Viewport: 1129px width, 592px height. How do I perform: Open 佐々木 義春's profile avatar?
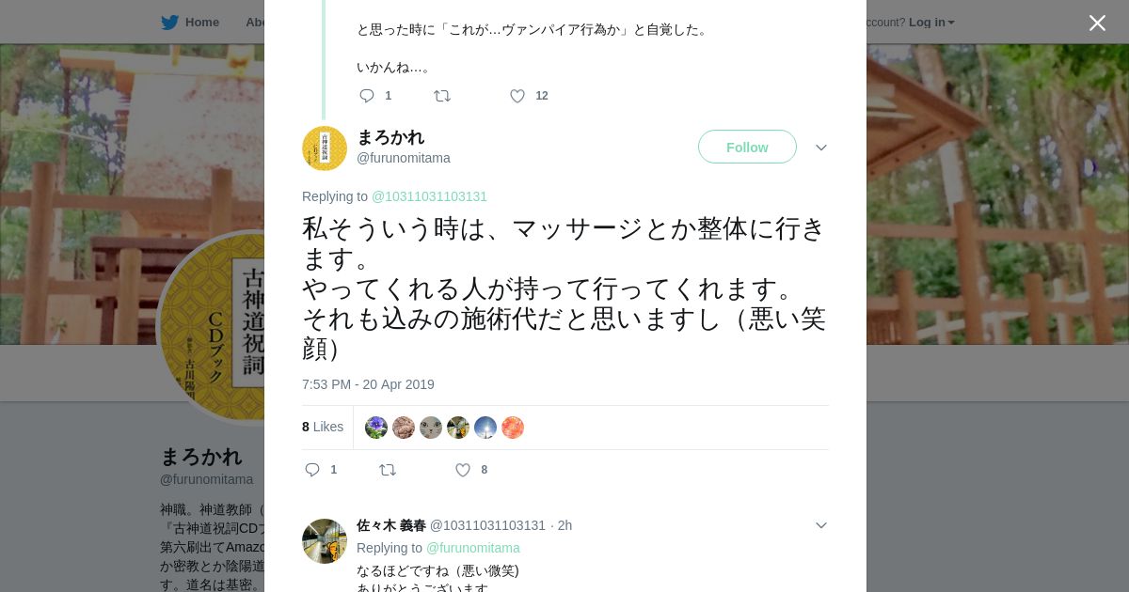coord(325,541)
